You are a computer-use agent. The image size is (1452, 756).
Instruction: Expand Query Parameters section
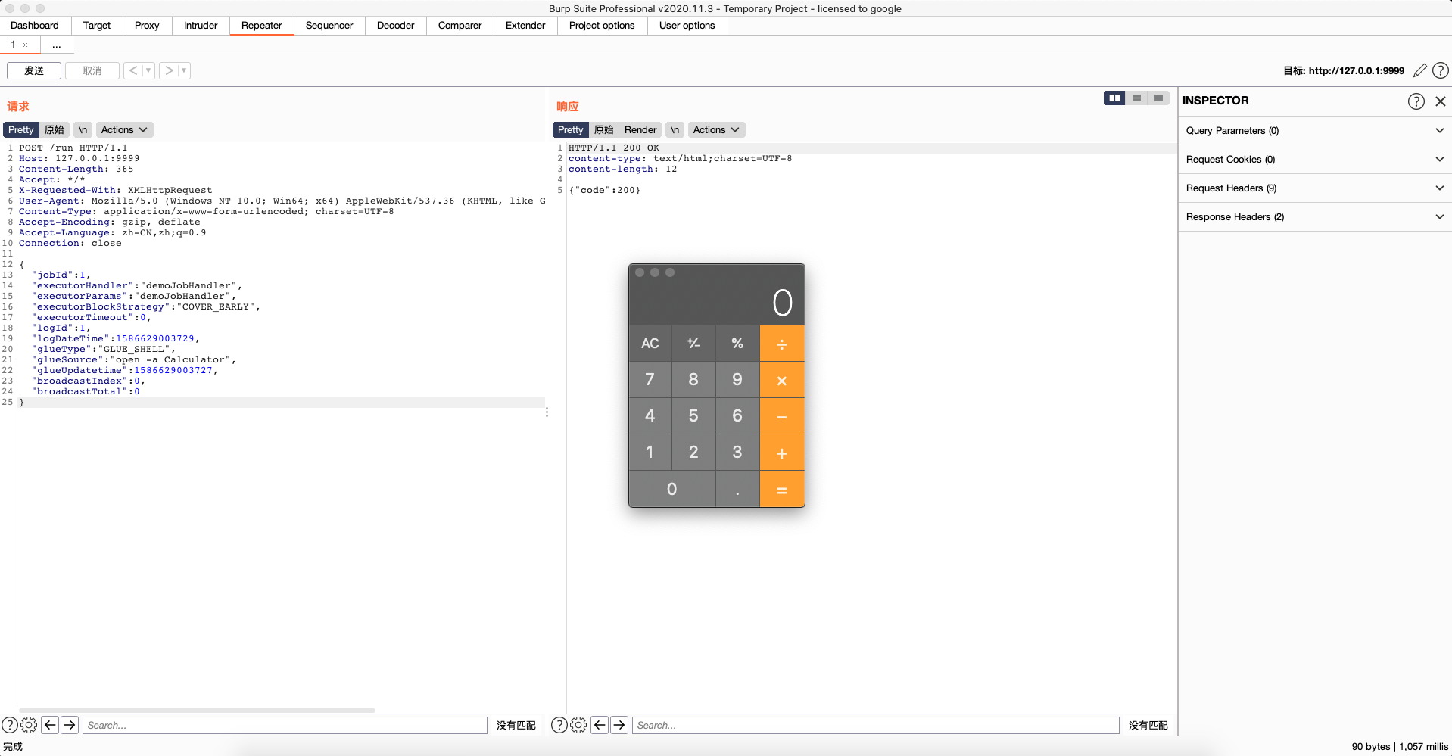coord(1315,131)
